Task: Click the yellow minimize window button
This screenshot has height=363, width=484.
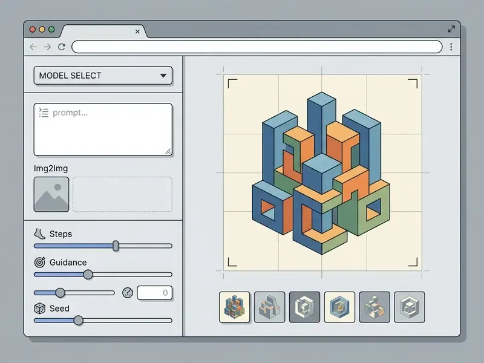Action: 42,29
